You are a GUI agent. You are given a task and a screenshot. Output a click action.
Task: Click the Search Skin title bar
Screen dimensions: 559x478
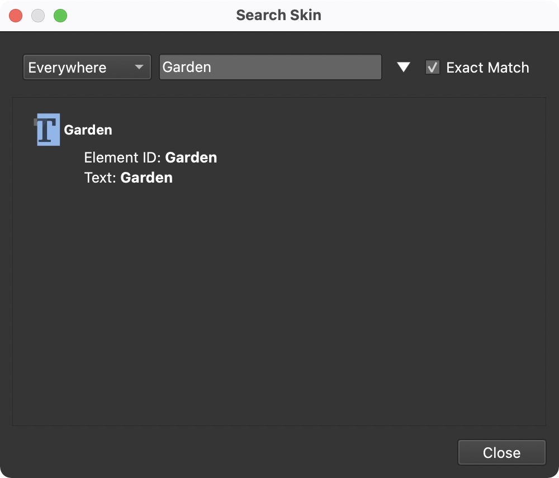pyautogui.click(x=278, y=15)
